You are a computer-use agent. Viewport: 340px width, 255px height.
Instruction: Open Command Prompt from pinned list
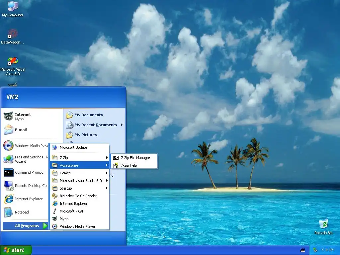[x=26, y=172]
